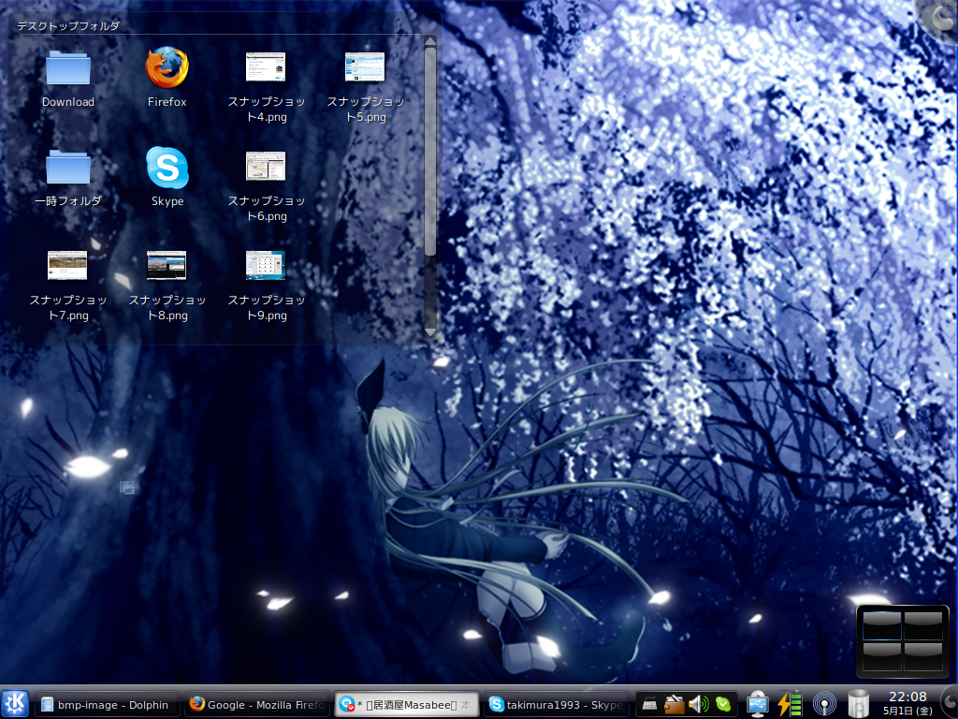Image resolution: width=958 pixels, height=719 pixels.
Task: Click the keyboard layout tray icon
Action: coord(649,705)
